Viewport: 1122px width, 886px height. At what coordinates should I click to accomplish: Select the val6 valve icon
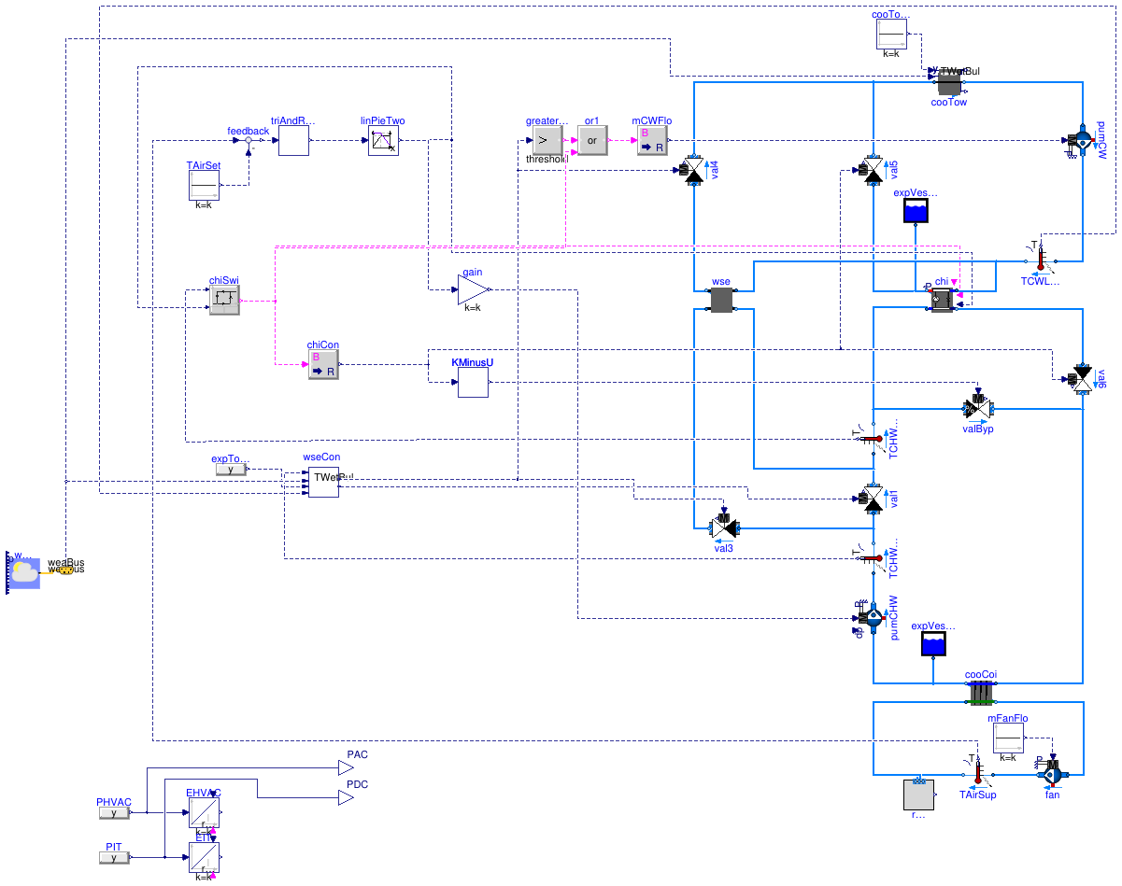(1082, 378)
